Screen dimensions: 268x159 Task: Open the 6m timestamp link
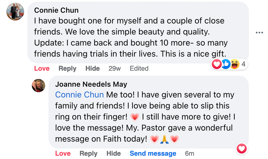190,153
